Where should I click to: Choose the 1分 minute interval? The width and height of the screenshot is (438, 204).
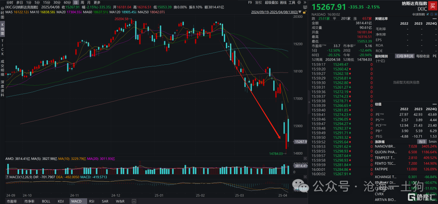pos(28,2)
